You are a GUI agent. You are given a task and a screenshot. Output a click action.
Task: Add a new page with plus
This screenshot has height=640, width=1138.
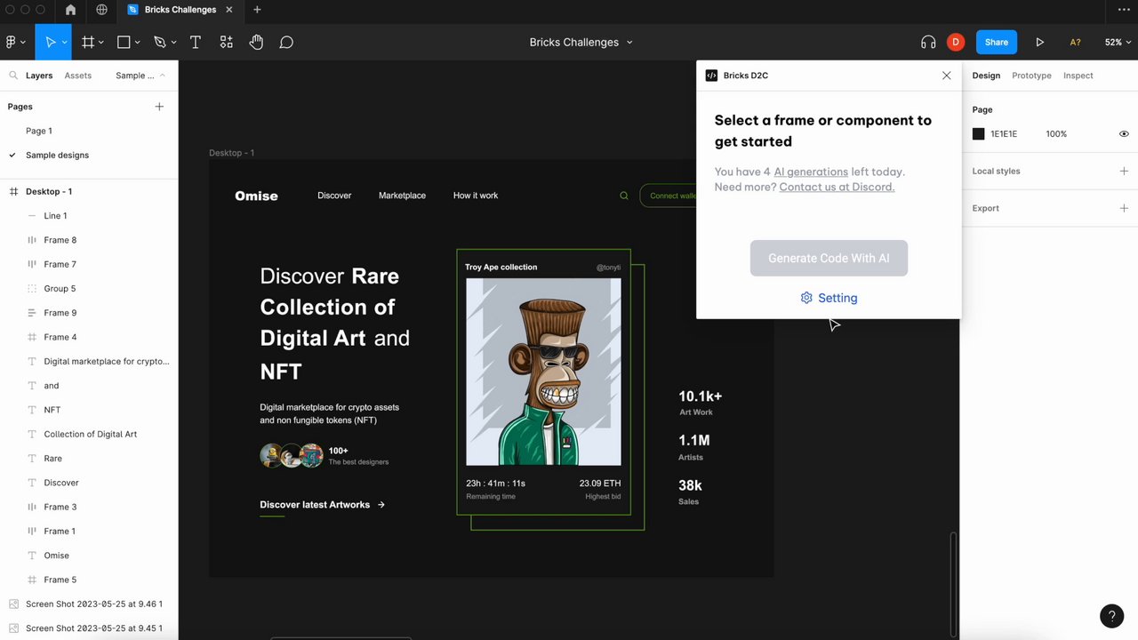tap(159, 107)
